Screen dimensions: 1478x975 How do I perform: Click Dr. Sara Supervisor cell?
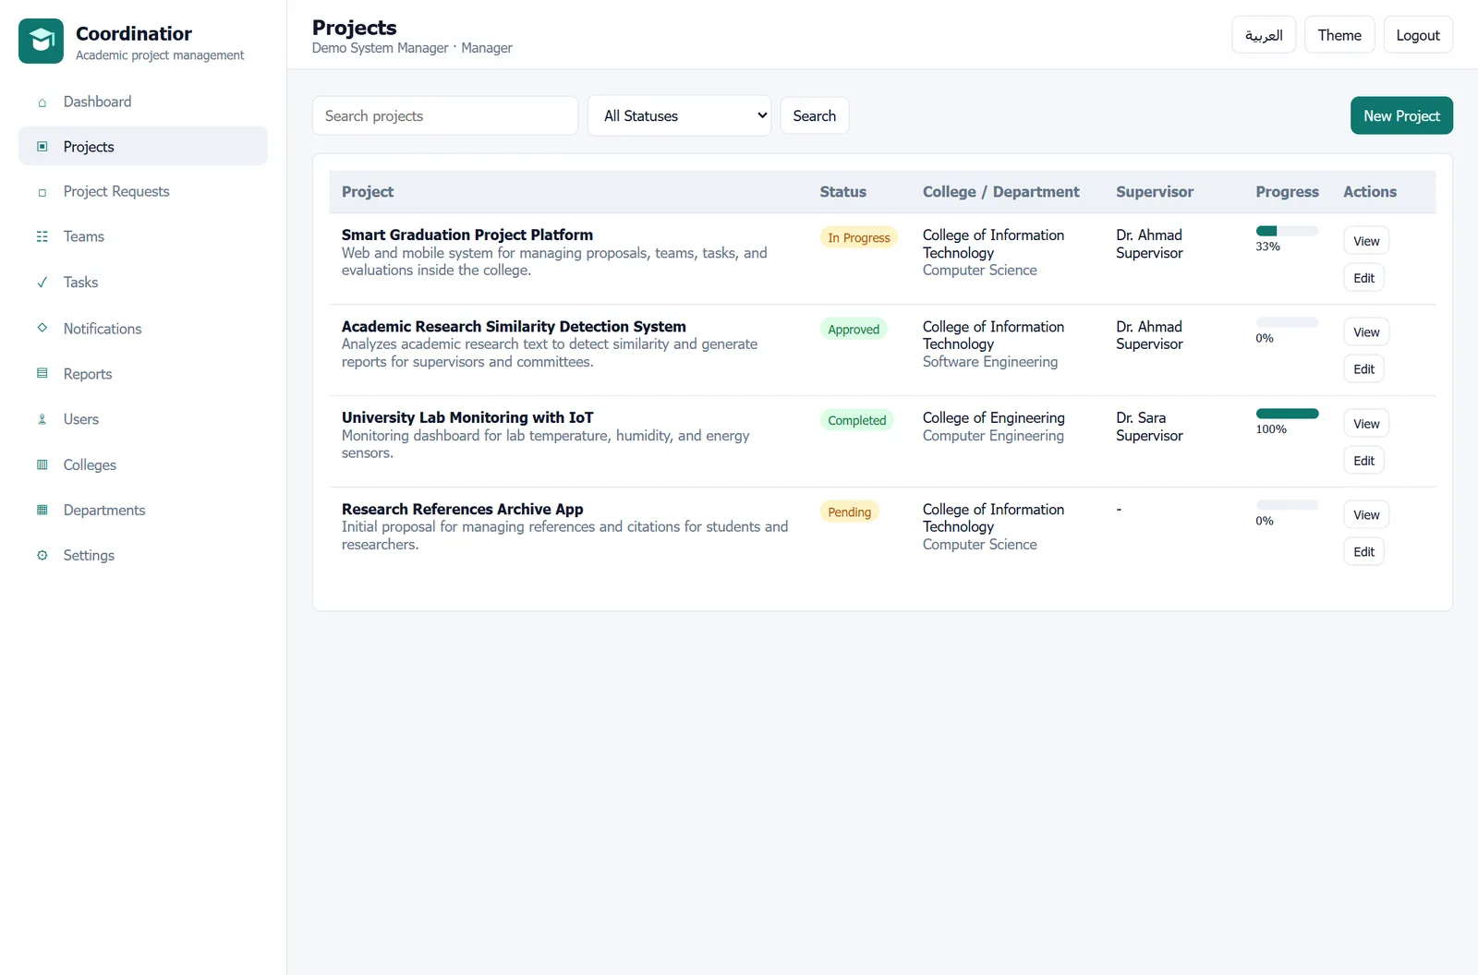pyautogui.click(x=1149, y=427)
